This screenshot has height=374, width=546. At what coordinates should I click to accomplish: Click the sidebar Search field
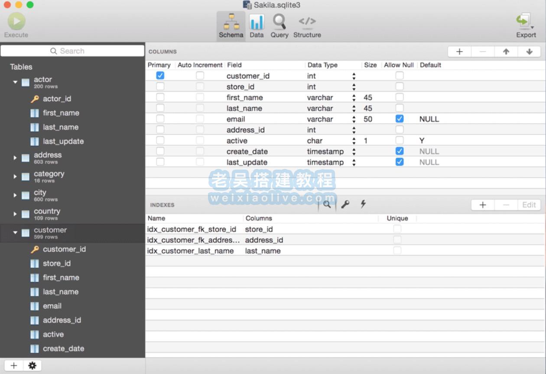(72, 51)
